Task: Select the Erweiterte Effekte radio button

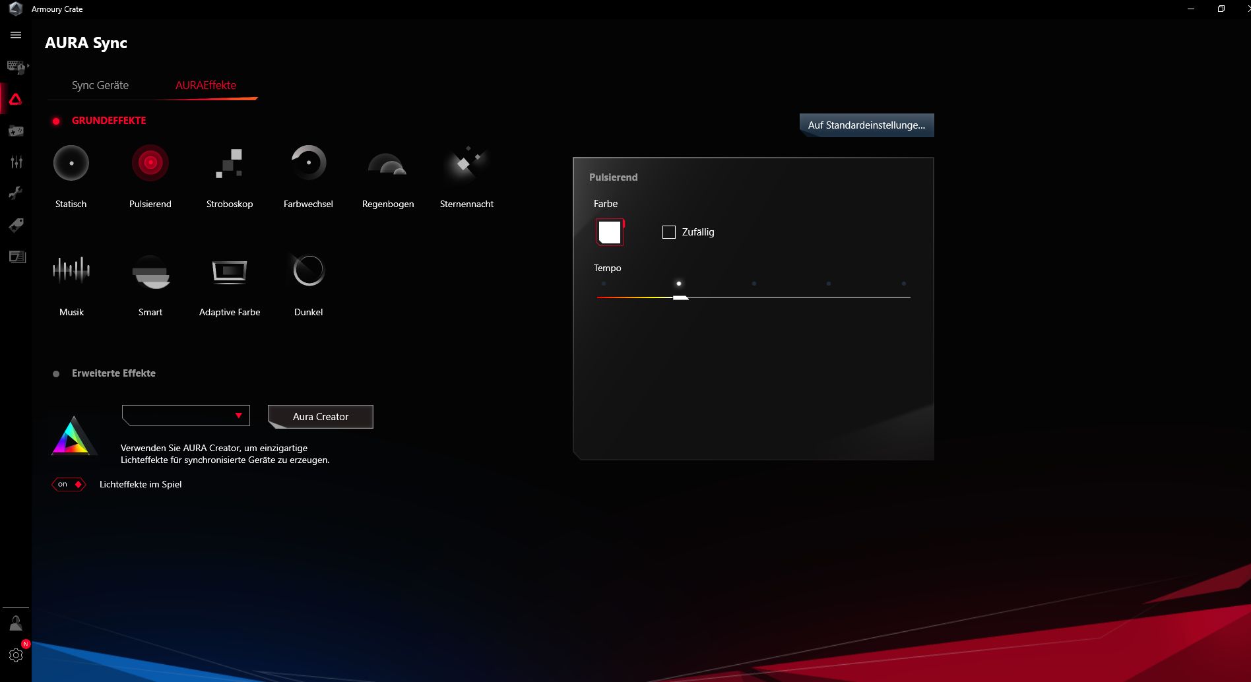Action: [x=56, y=374]
